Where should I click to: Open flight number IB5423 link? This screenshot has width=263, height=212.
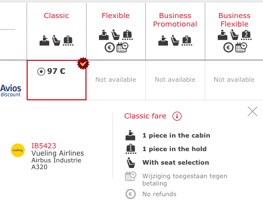[x=44, y=146]
